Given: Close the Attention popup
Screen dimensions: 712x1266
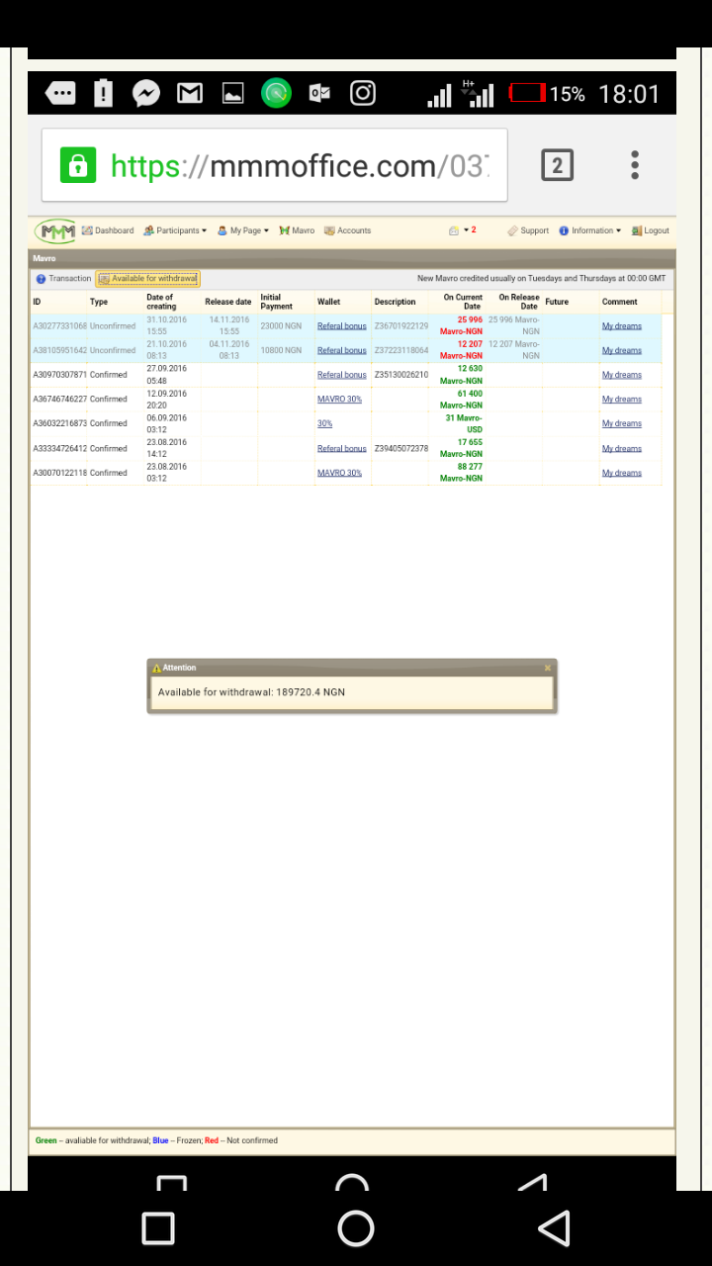Looking at the screenshot, I should (548, 668).
